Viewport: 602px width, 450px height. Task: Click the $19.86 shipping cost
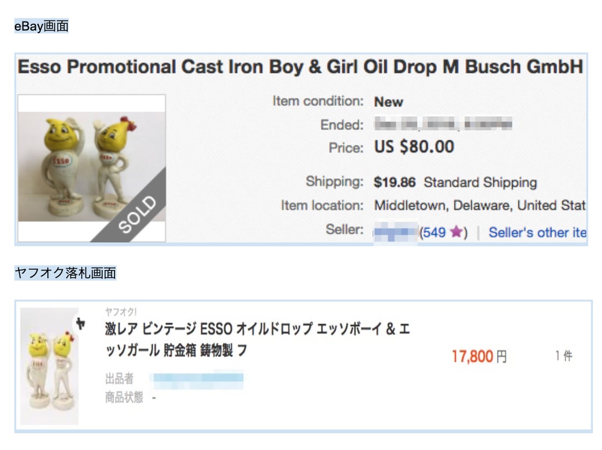395,182
